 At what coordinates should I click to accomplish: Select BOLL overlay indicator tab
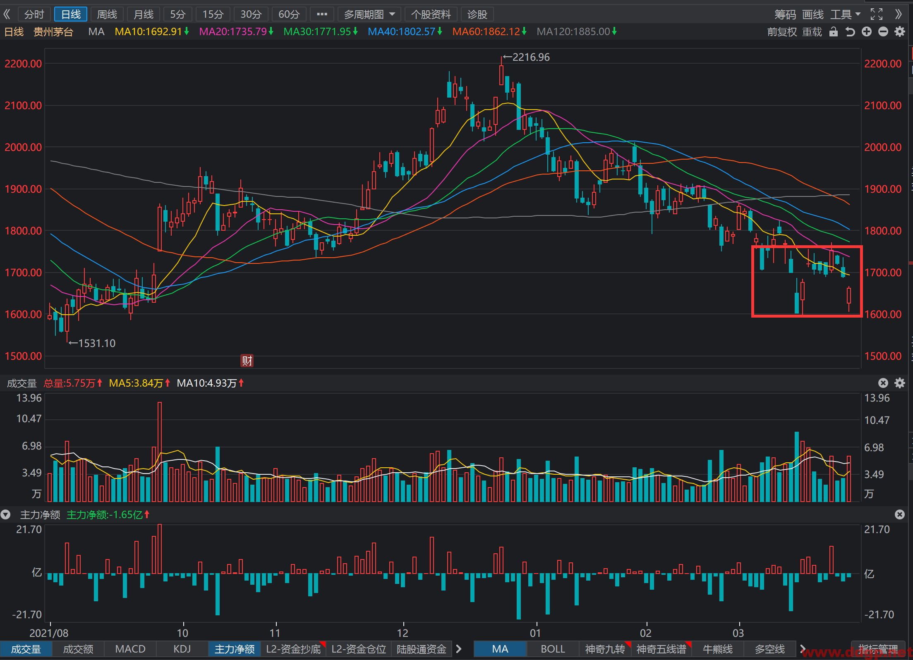553,649
